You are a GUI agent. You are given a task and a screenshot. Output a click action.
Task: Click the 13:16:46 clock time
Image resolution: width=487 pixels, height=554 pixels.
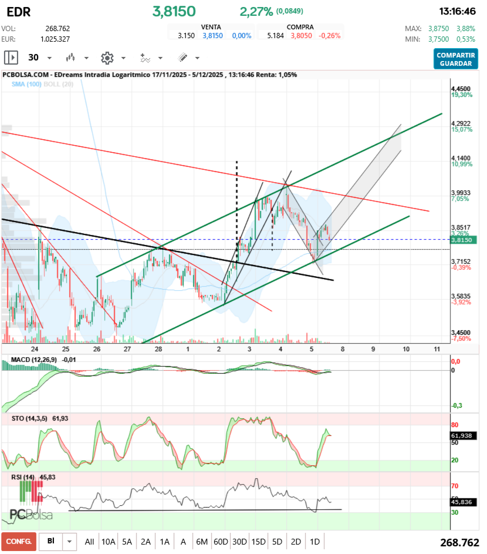coord(457,11)
